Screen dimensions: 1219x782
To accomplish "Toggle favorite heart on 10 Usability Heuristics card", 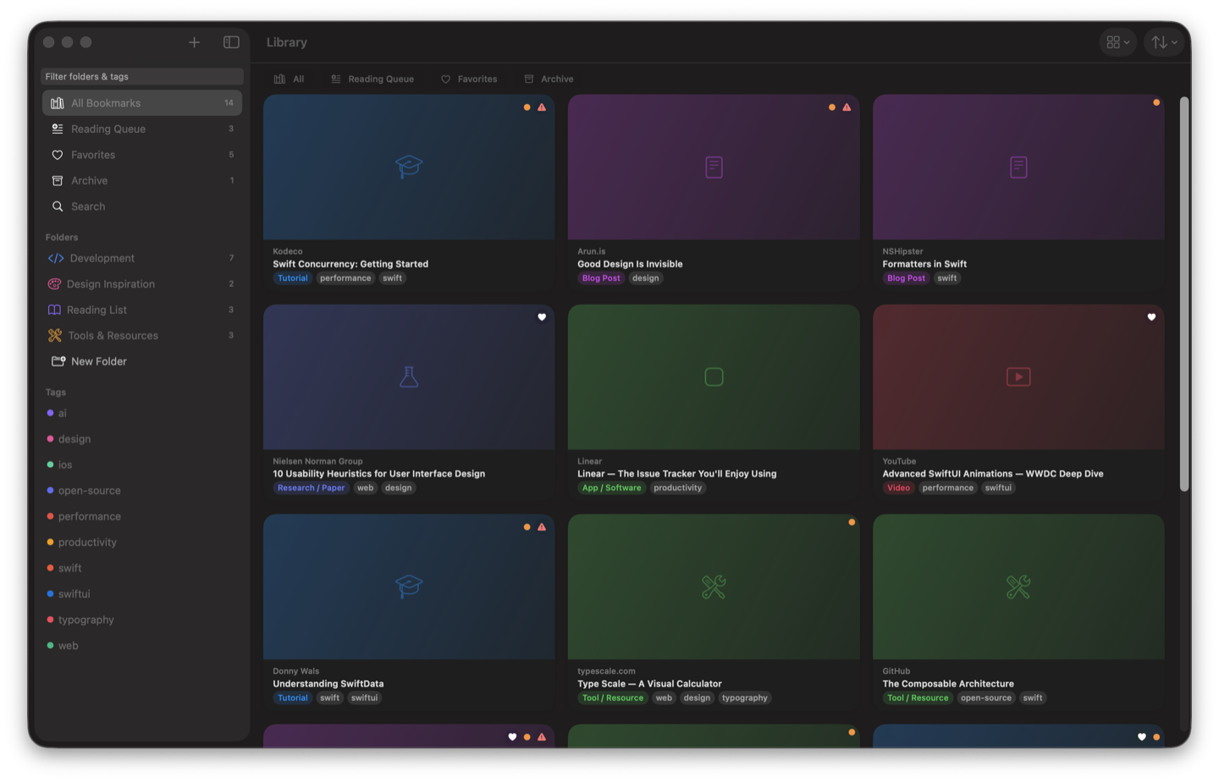I will pos(542,317).
